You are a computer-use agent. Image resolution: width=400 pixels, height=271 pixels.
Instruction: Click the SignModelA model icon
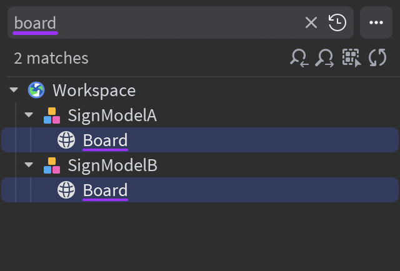(x=51, y=116)
